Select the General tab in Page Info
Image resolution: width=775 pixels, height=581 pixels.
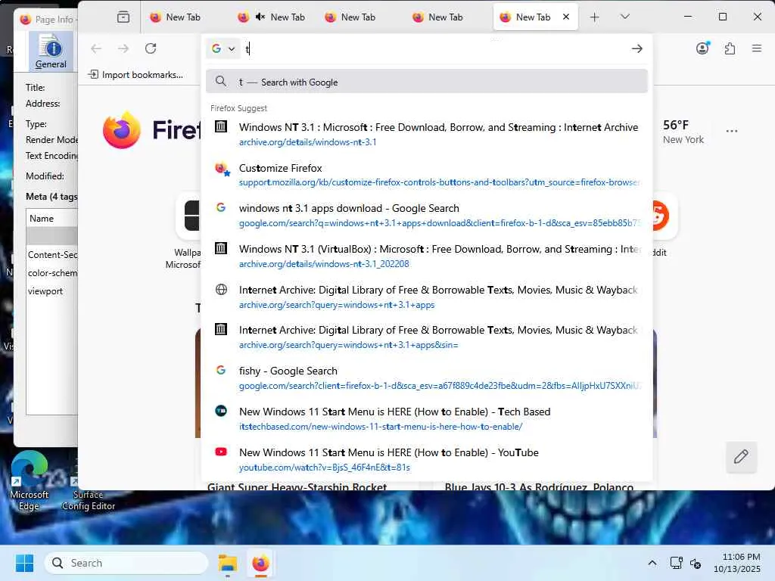click(x=51, y=51)
